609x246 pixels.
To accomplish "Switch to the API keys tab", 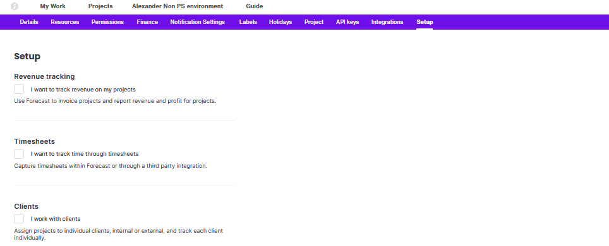I will (x=347, y=22).
